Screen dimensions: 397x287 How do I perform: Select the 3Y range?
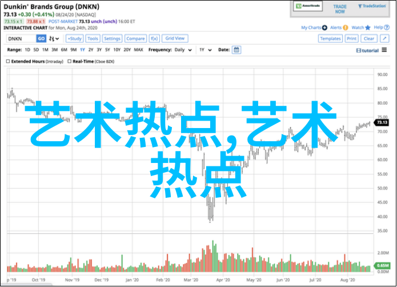(x=99, y=50)
